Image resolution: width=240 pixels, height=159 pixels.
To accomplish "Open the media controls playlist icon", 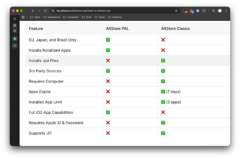I will click(213, 11).
